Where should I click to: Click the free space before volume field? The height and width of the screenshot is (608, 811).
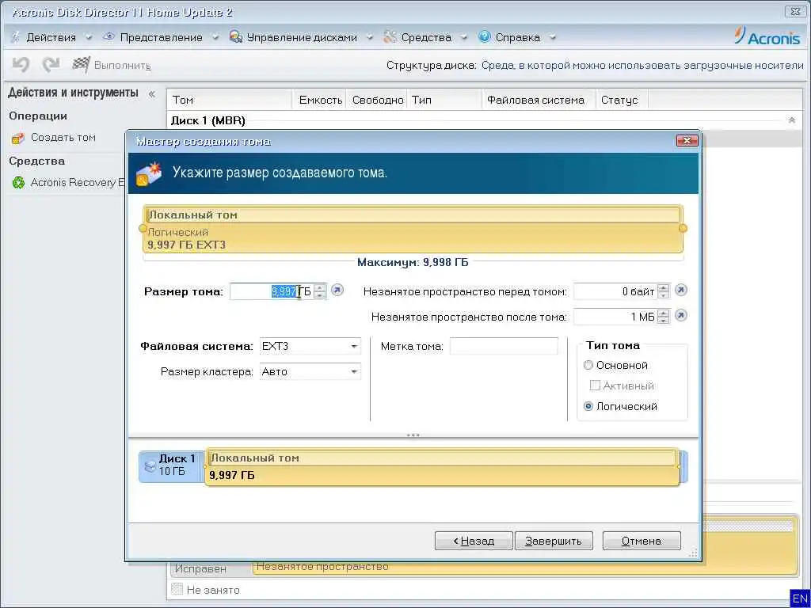[615, 291]
